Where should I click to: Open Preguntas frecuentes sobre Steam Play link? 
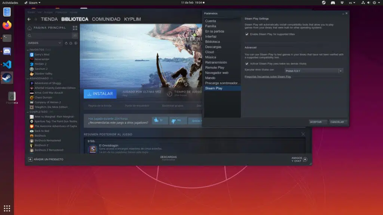pyautogui.click(x=268, y=77)
